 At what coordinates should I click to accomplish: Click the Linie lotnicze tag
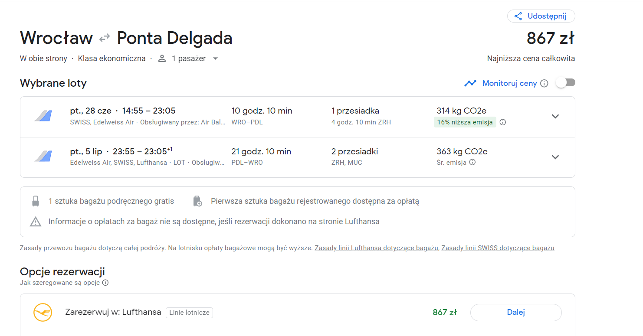189,313
